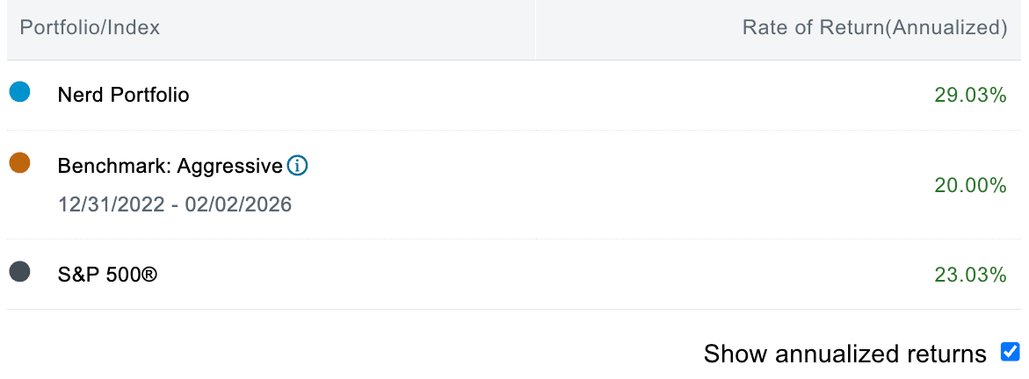Click the dark gray S&P 500 legend dot

pyautogui.click(x=19, y=272)
